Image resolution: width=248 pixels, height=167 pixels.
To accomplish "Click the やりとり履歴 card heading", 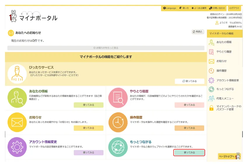I will point(139,91).
